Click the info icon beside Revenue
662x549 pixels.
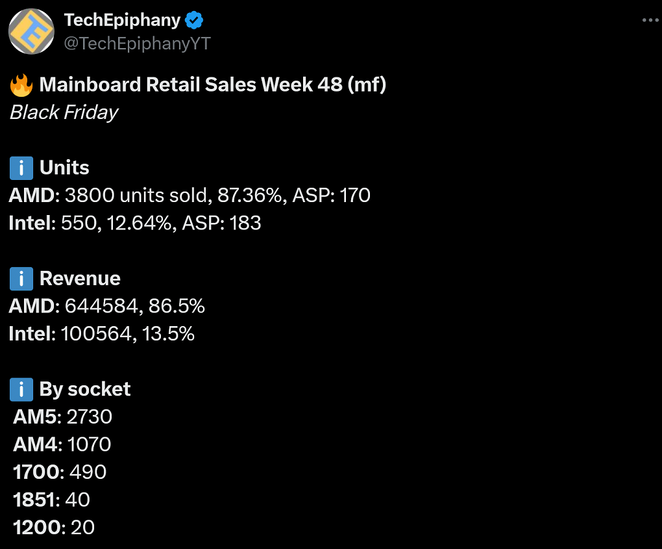click(x=21, y=279)
